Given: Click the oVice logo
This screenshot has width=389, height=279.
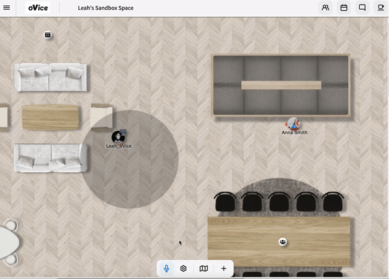Looking at the screenshot, I should [x=38, y=8].
